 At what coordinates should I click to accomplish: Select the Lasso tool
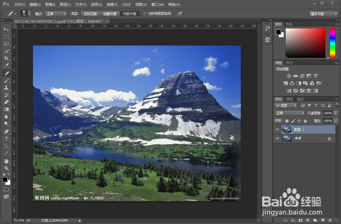point(6,44)
